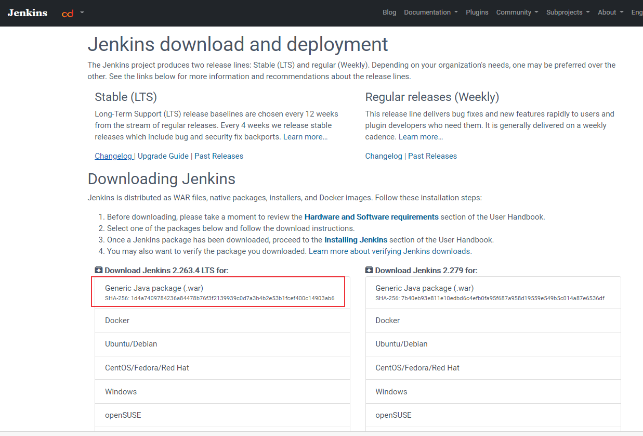Expand the About dropdown menu
Viewport: 643px width, 436px height.
click(611, 12)
